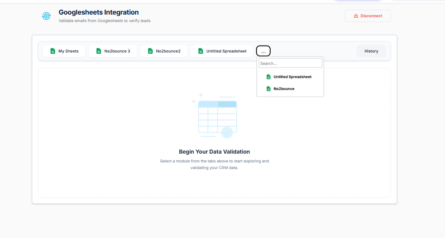Switch to the No2bounce 3 tab
Viewport: 445px width, 238px height.
(x=113, y=51)
